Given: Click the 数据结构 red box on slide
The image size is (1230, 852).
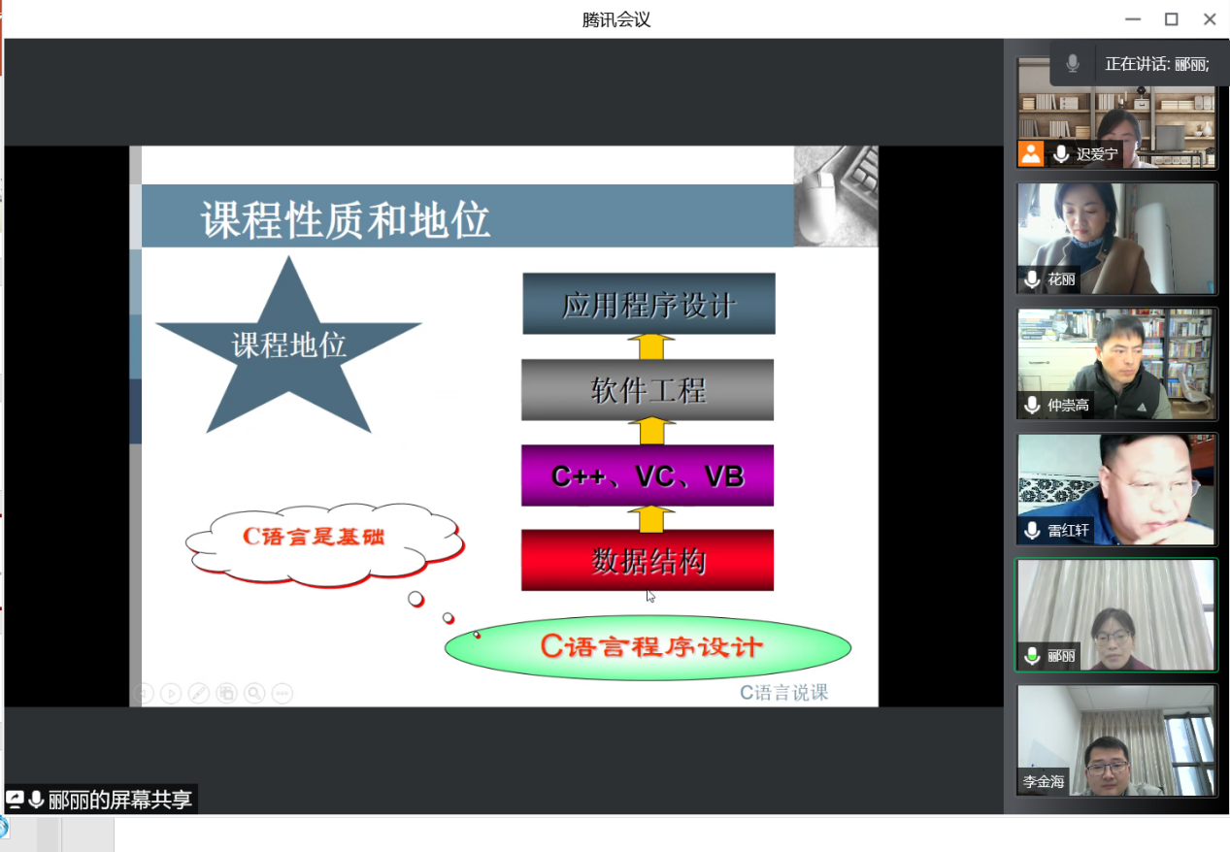Looking at the screenshot, I should click(x=648, y=560).
